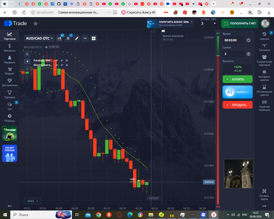Open the drawing tools brush icon
This screenshot has height=219, width=274.
point(77,38)
